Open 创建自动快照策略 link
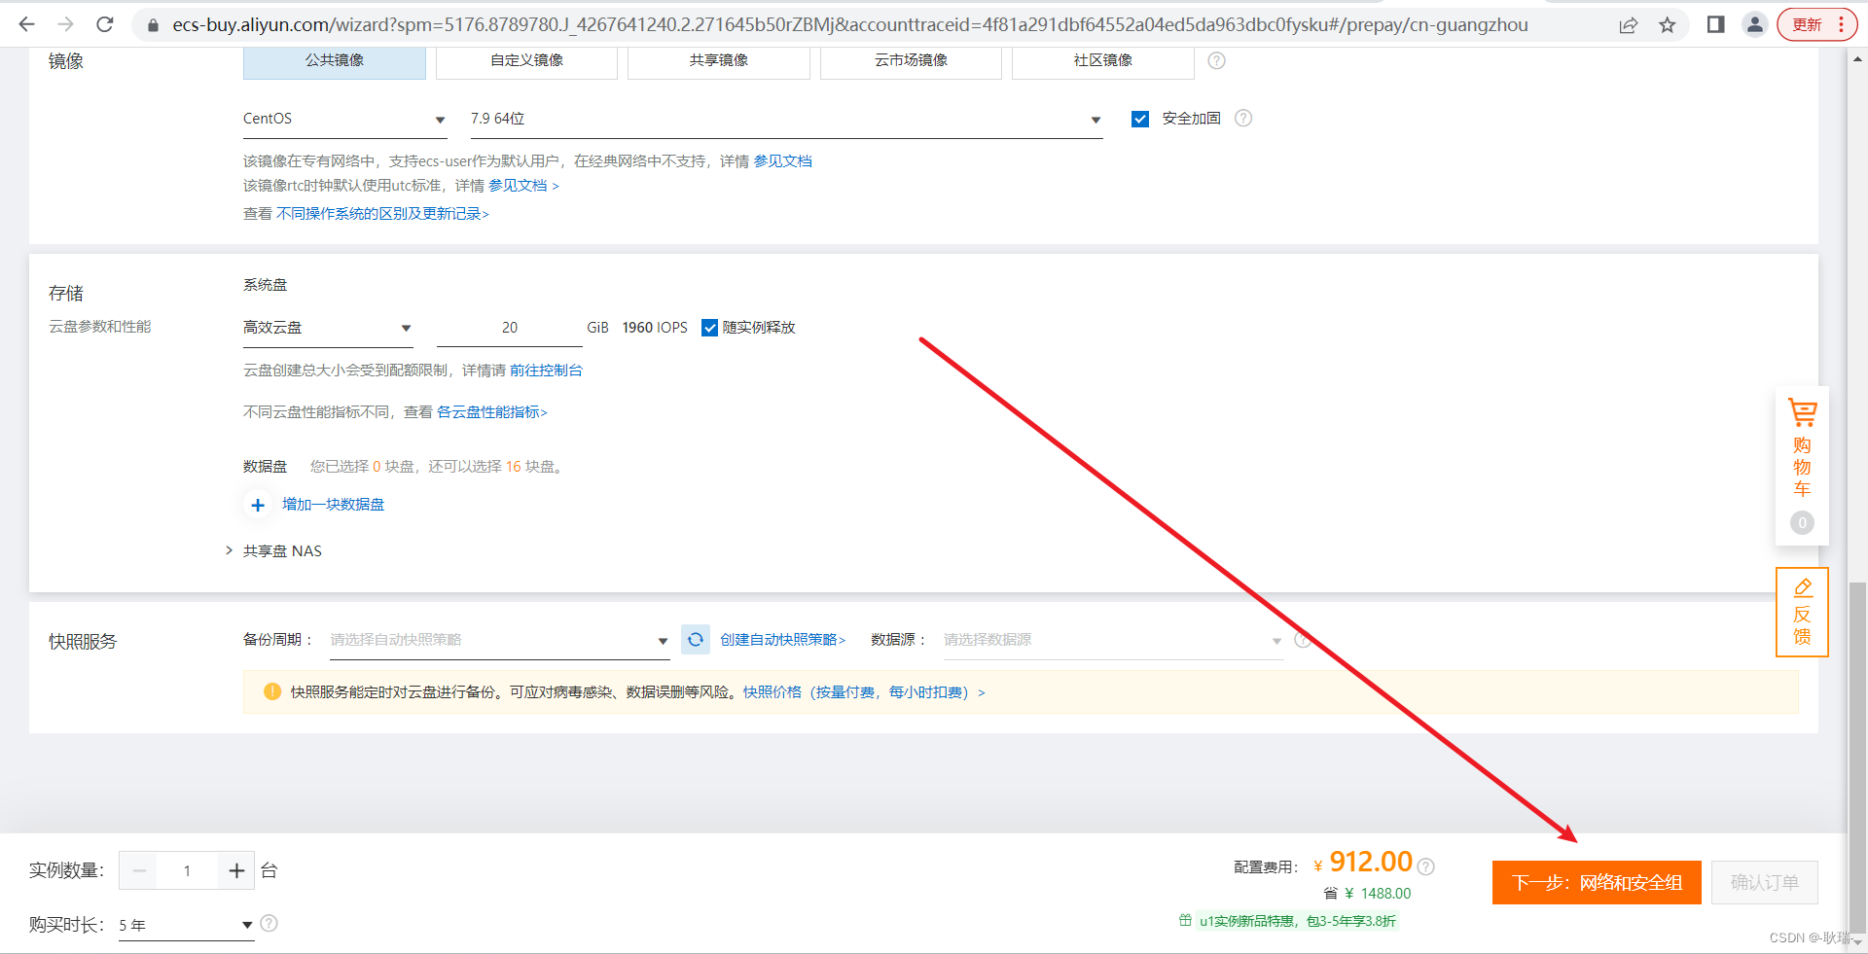The image size is (1868, 954). tap(782, 640)
